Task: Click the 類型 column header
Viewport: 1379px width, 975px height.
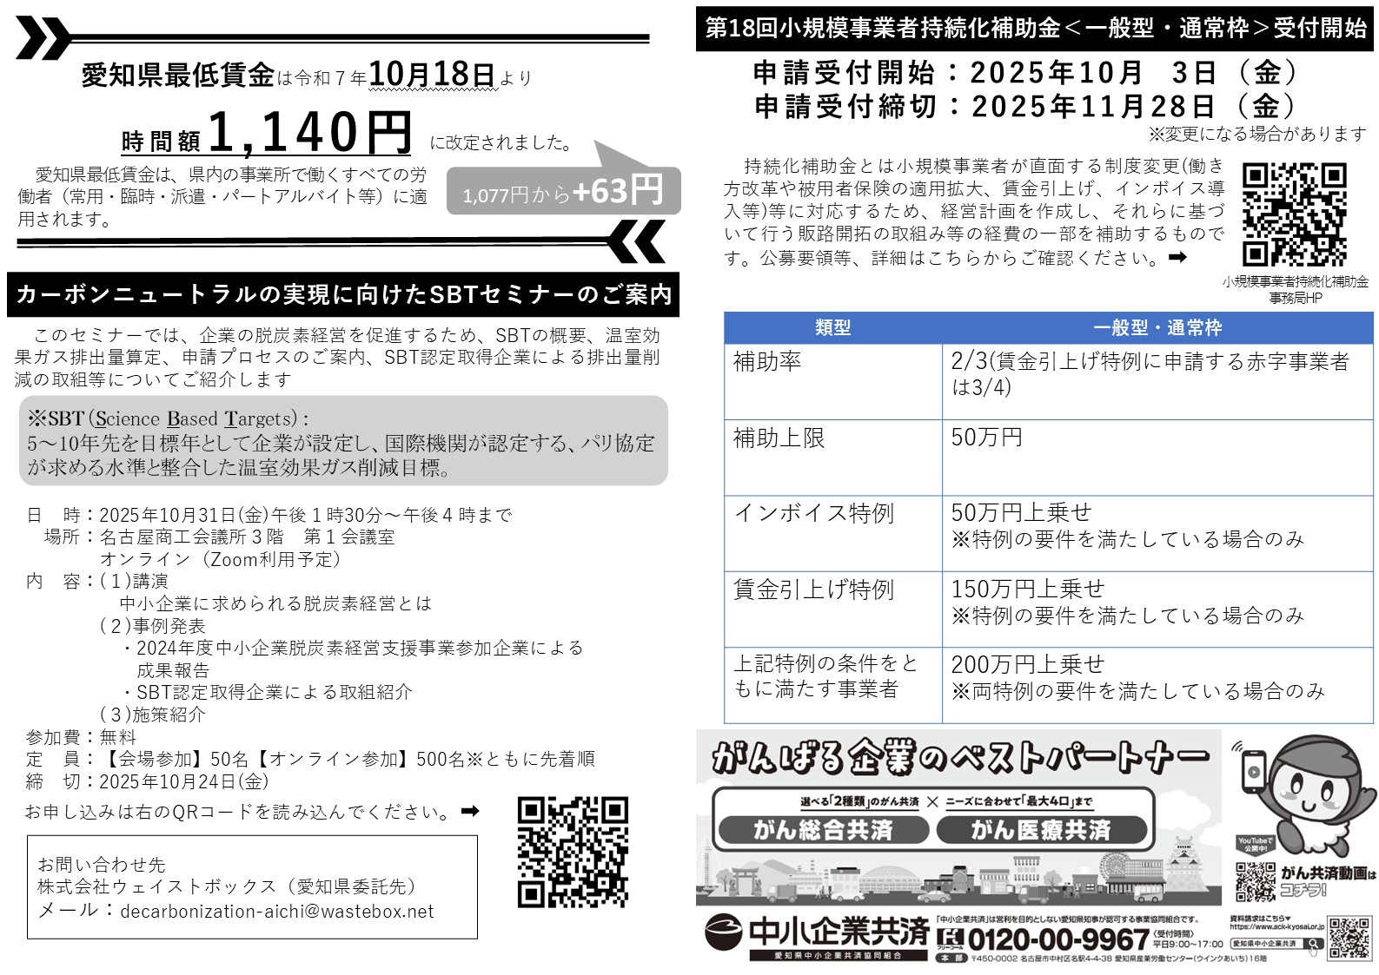Action: 832,328
